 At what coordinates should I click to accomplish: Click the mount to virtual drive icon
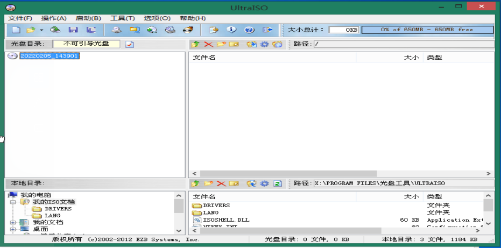[170, 30]
